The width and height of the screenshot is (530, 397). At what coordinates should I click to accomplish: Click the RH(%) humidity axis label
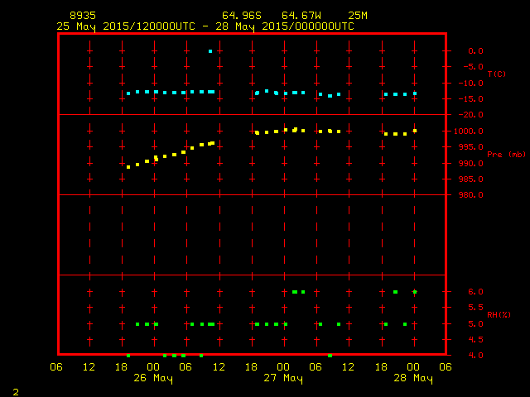click(498, 315)
